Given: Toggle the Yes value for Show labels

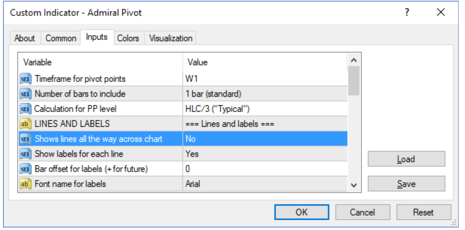Looking at the screenshot, I should point(265,154).
